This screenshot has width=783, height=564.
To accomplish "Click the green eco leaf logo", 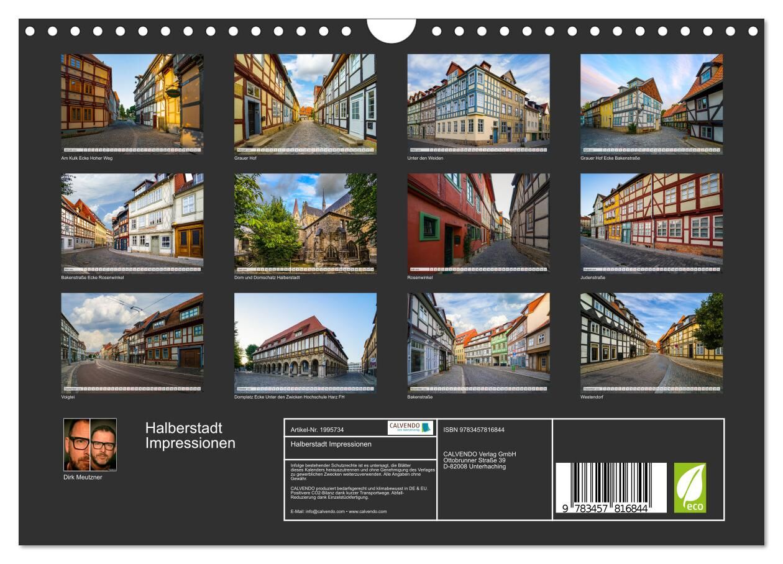I will 690,488.
